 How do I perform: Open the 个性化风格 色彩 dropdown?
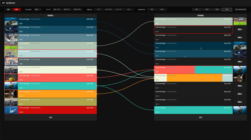[38, 9]
